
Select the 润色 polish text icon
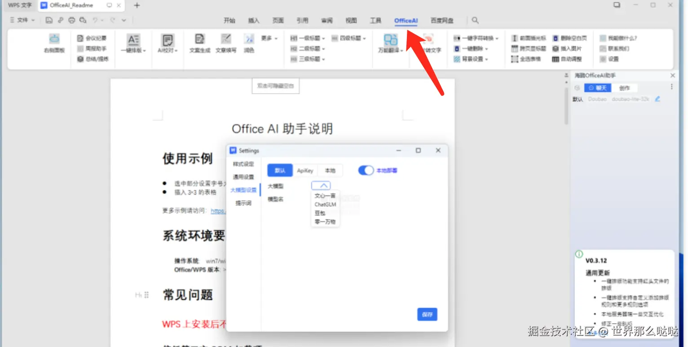click(249, 44)
